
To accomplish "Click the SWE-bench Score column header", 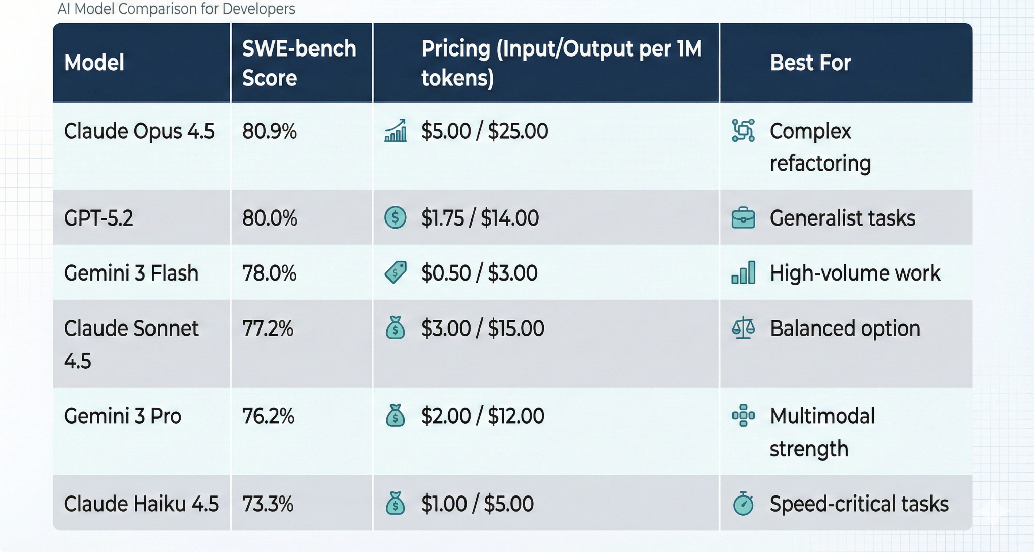I will pyautogui.click(x=299, y=63).
